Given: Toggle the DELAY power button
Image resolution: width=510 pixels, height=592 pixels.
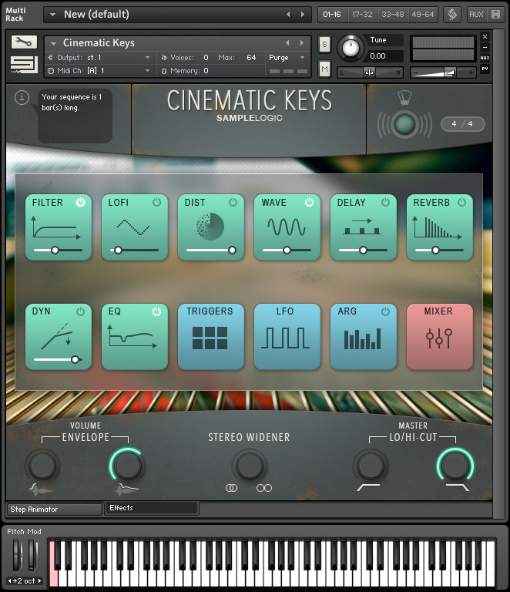Looking at the screenshot, I should click(385, 203).
